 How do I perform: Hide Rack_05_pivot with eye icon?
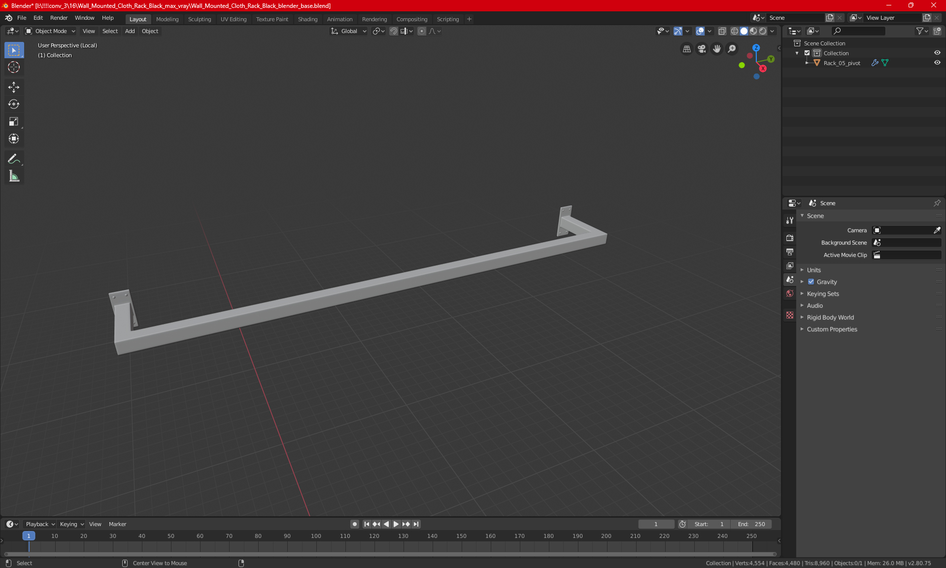point(937,63)
